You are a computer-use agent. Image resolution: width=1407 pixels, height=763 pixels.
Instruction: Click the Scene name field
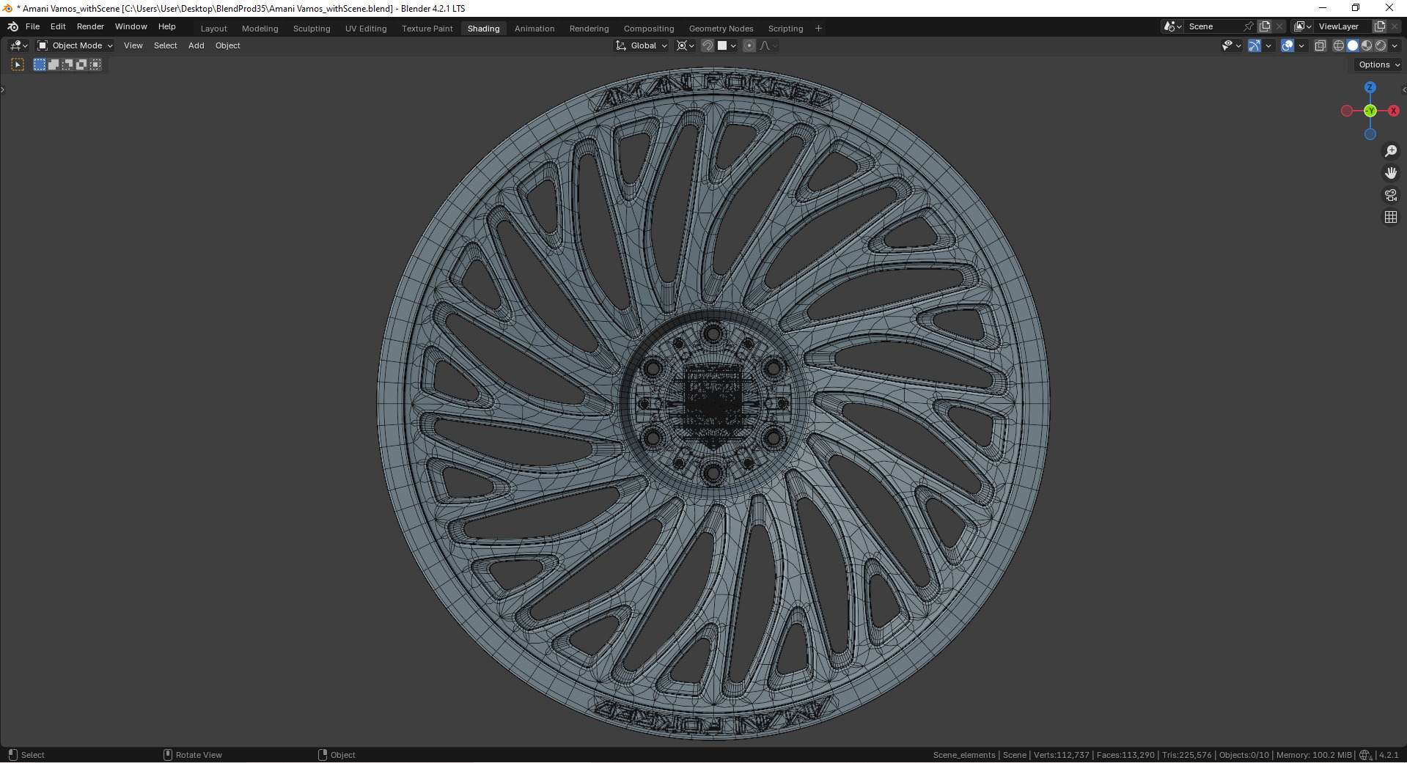click(1214, 26)
